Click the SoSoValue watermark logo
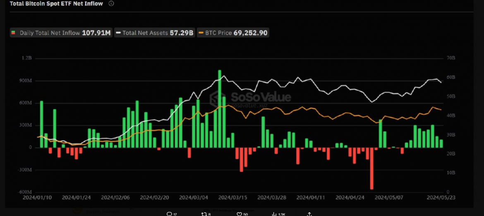This screenshot has width=484, height=216. coord(250,98)
